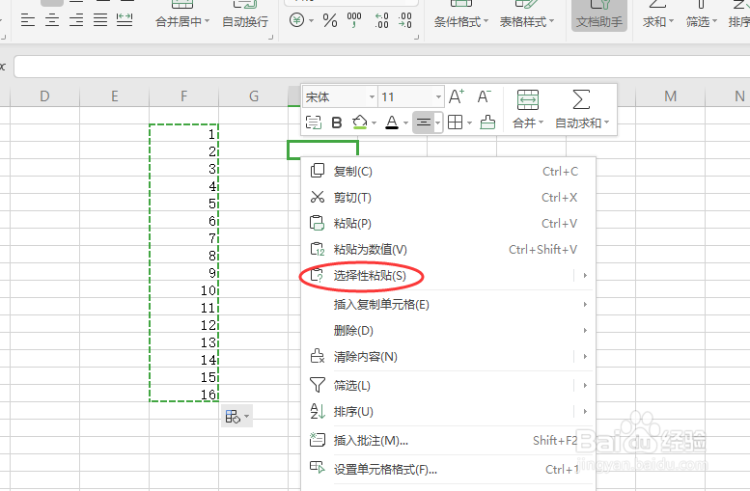Select 粘贴(P) from context menu

448,223
